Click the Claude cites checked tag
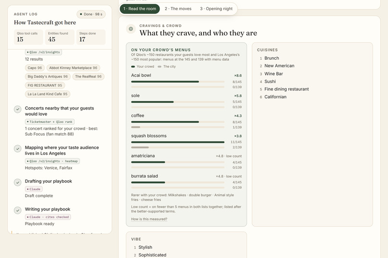This screenshot has width=388, height=258. (x=48, y=217)
